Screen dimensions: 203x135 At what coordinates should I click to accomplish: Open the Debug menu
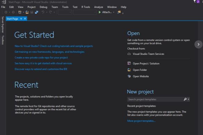click(43, 7)
